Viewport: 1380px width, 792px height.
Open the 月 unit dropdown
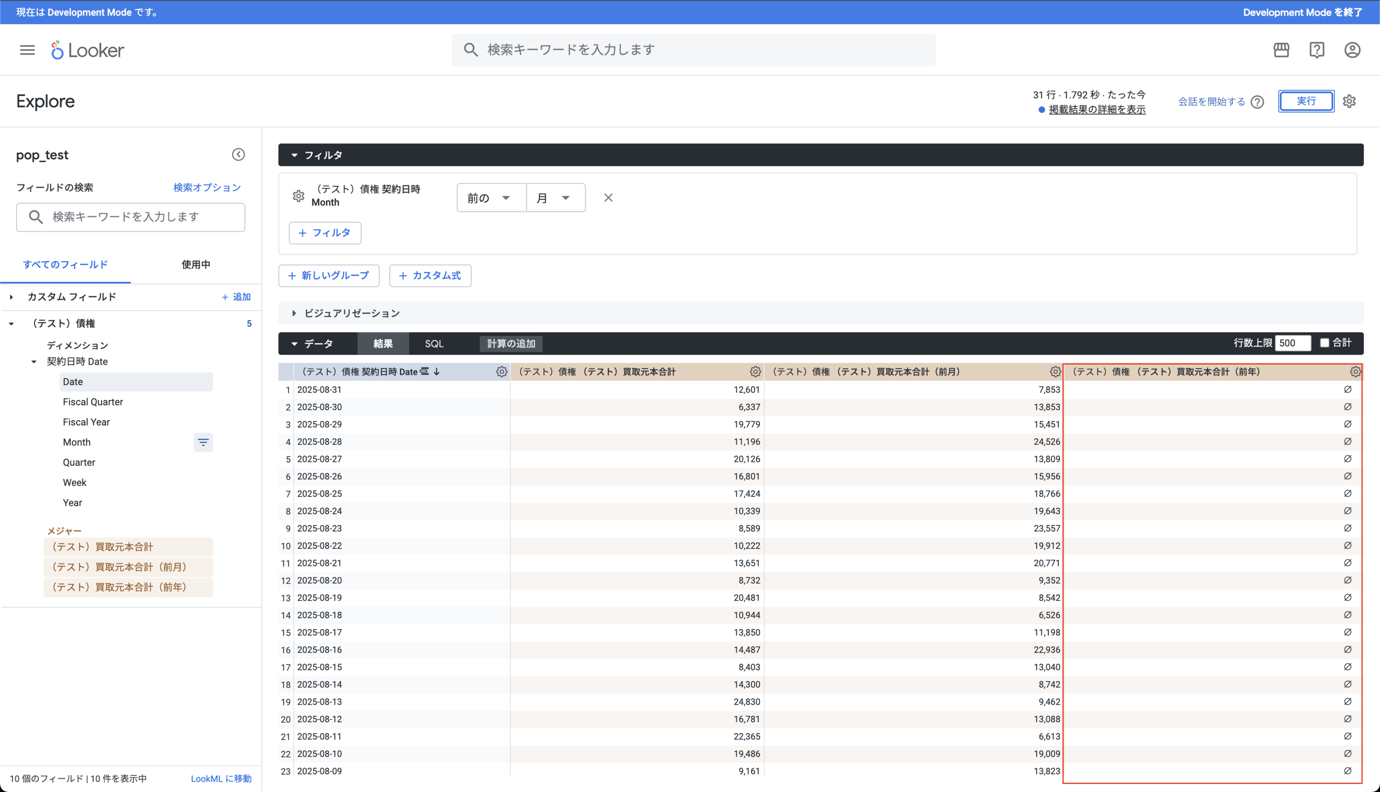click(x=555, y=198)
